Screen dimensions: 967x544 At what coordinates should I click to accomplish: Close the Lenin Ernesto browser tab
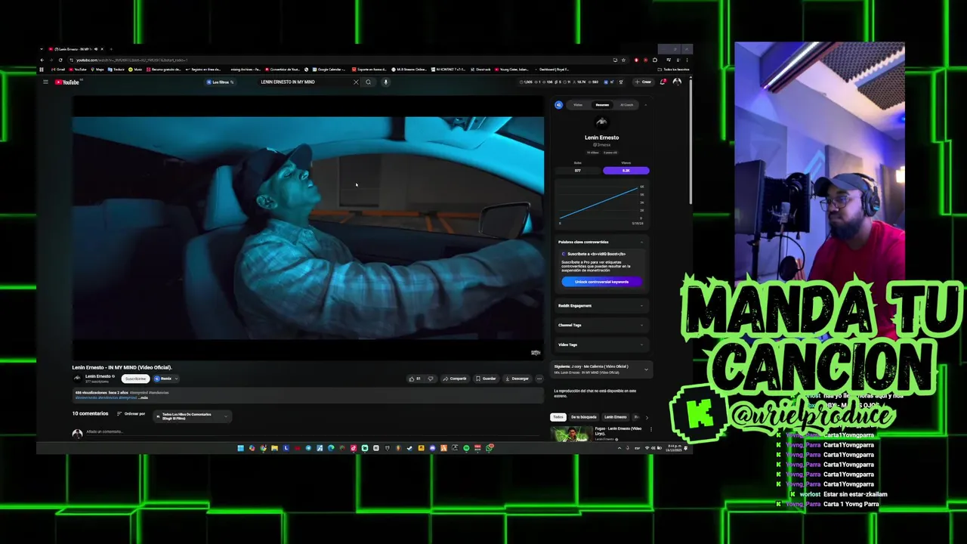[101, 49]
